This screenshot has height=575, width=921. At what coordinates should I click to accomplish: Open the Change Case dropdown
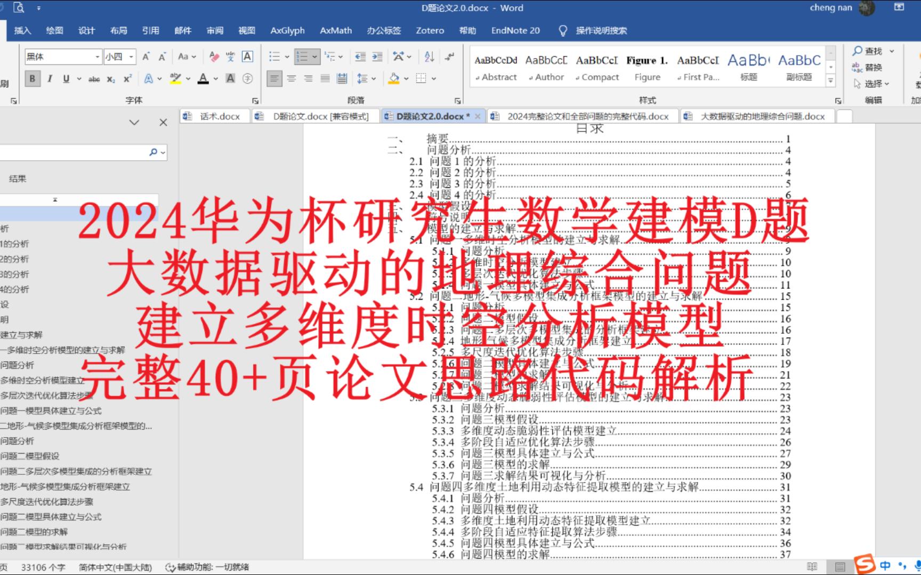click(x=187, y=56)
